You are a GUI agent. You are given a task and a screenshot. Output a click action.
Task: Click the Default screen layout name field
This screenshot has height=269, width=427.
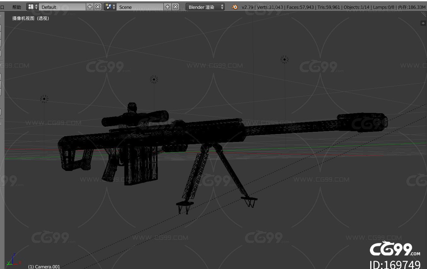[62, 7]
